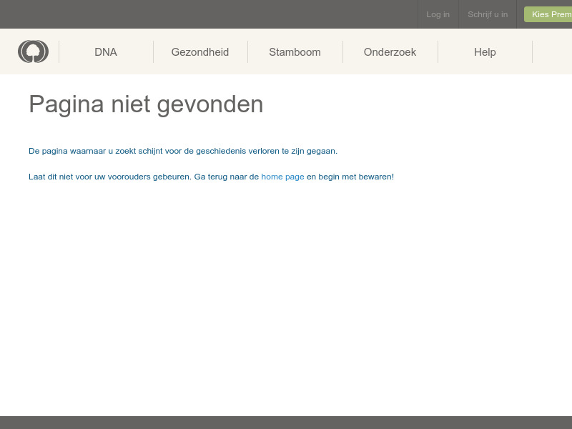
Task: Open Stamboom from the header menu
Action: [x=295, y=51]
